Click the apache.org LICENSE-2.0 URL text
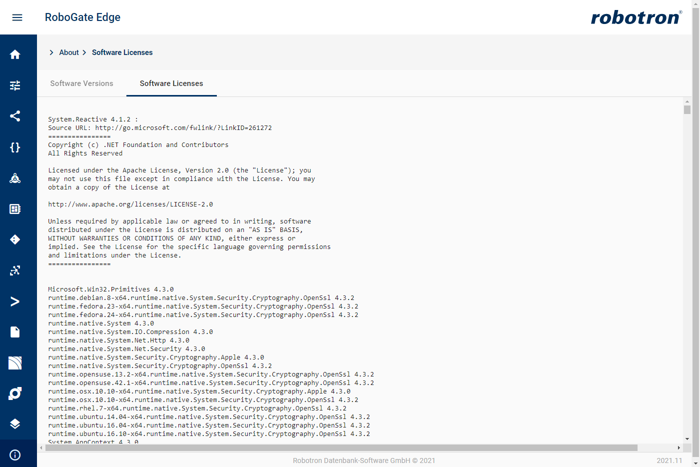The width and height of the screenshot is (700, 467). tap(130, 204)
